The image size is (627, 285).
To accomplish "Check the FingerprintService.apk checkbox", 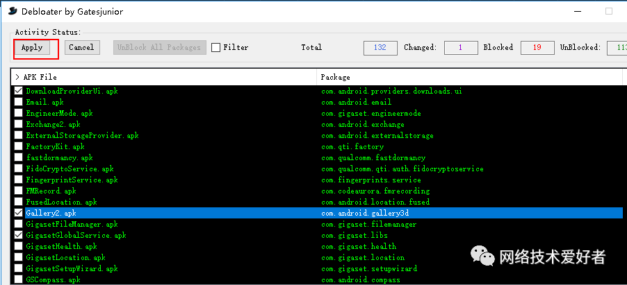I will click(x=18, y=180).
